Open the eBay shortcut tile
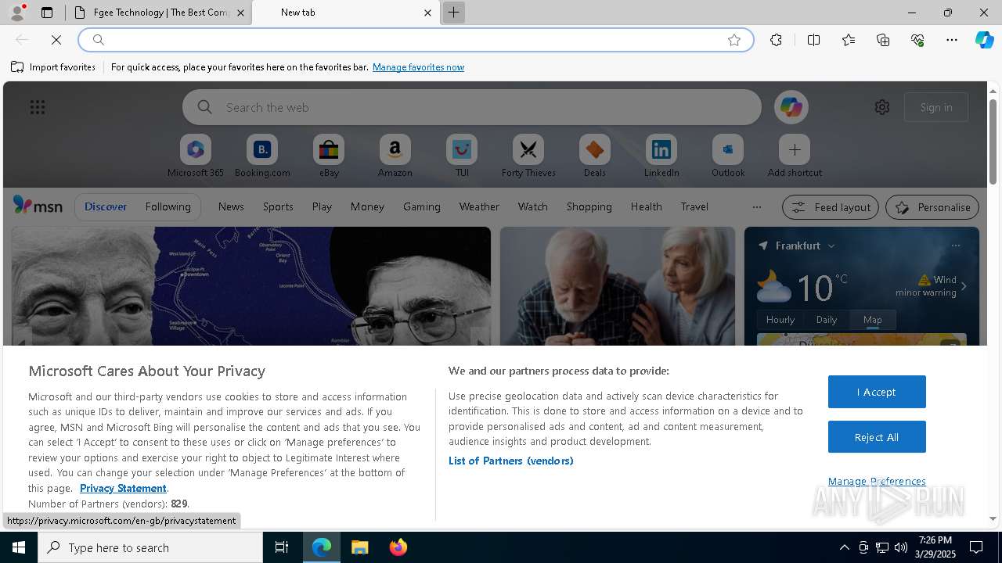1002x563 pixels. [x=329, y=156]
